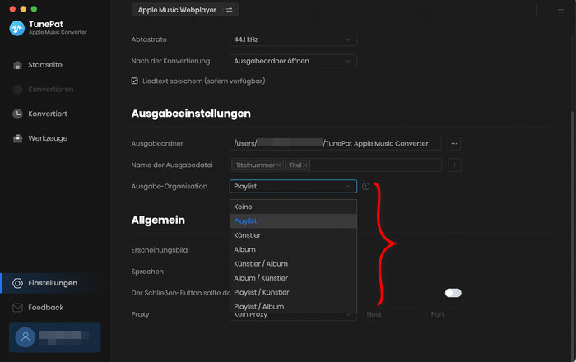Open the Startseite home page
Screen dimensions: 576x362
click(45, 65)
